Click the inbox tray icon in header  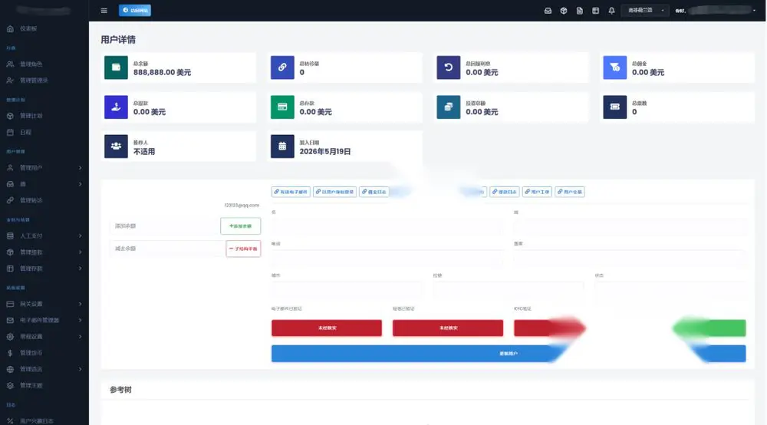click(548, 10)
